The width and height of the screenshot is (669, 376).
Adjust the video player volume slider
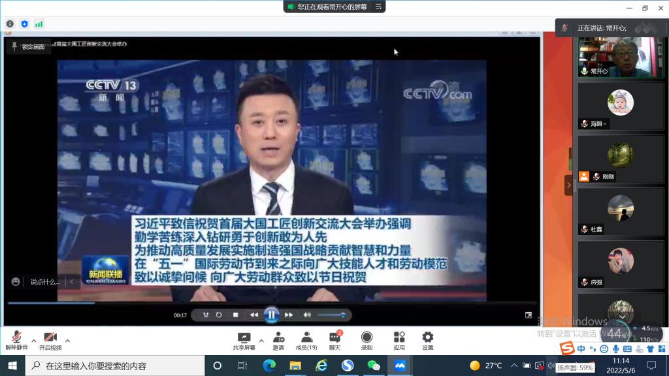click(x=331, y=315)
